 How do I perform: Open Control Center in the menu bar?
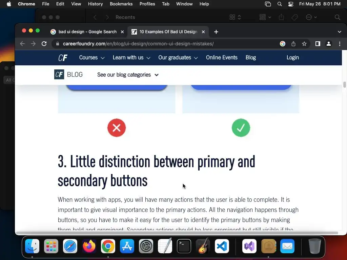[x=290, y=4]
